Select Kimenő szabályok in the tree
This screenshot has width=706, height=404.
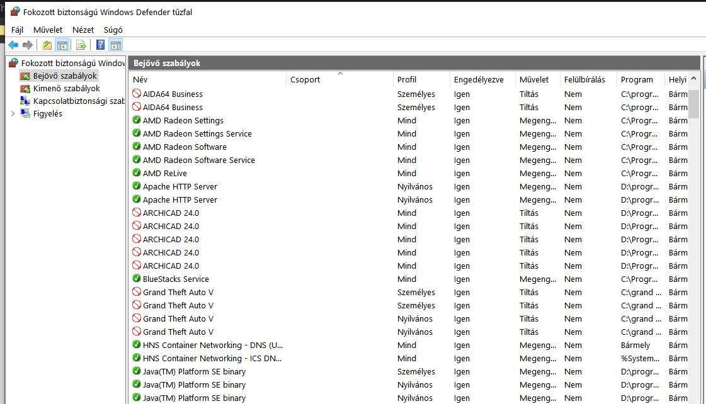click(x=67, y=88)
